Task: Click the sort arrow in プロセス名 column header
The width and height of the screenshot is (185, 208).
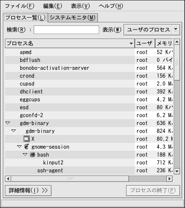Action: point(131,44)
